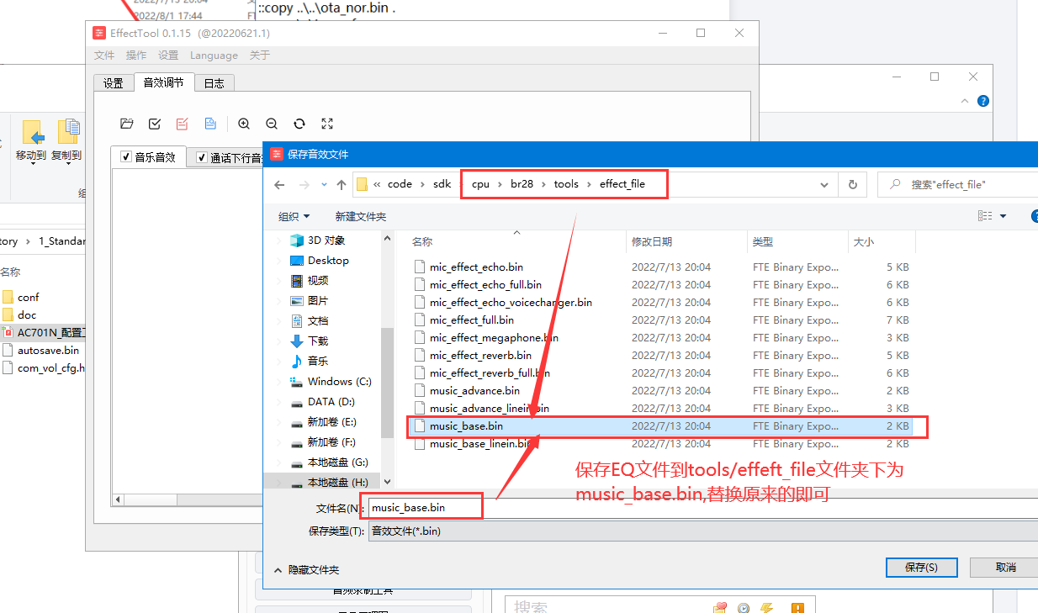
Task: Open the 组织 (Organize) dropdown
Action: [294, 216]
